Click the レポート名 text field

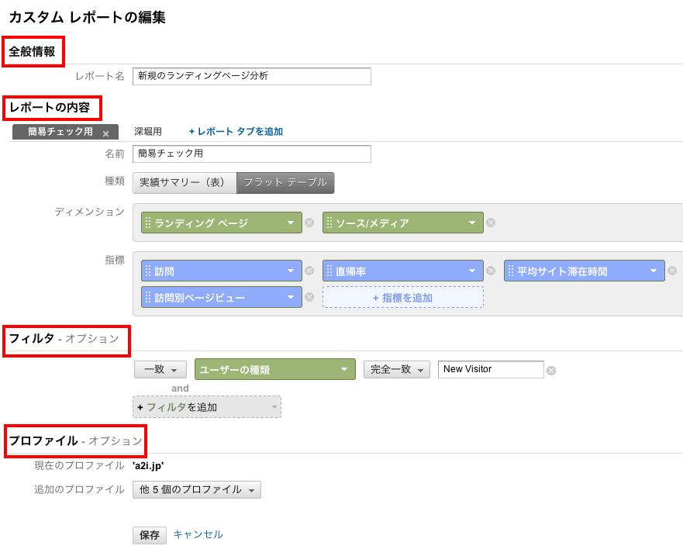tap(252, 76)
